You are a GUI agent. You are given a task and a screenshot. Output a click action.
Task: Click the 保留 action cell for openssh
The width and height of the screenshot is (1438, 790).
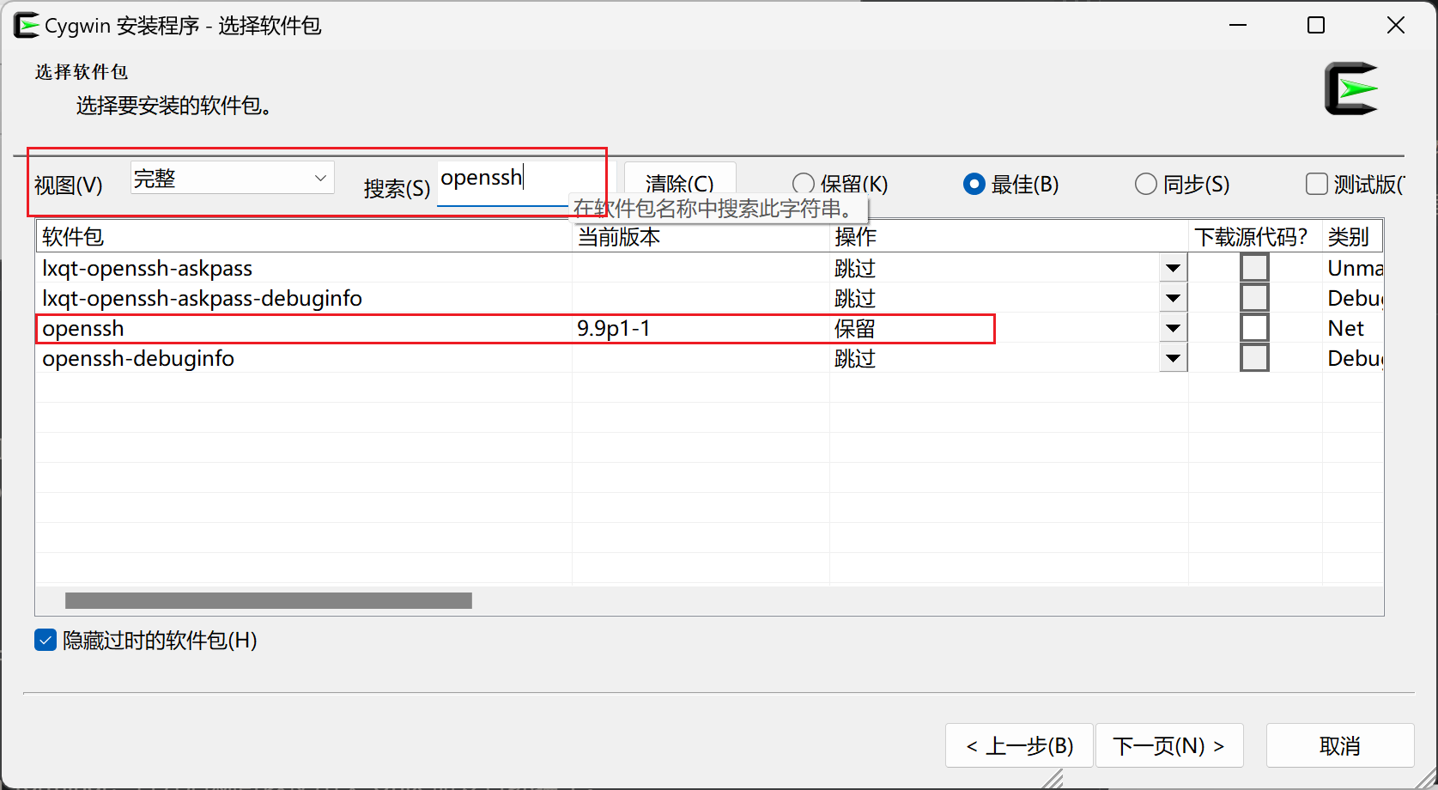pos(855,328)
